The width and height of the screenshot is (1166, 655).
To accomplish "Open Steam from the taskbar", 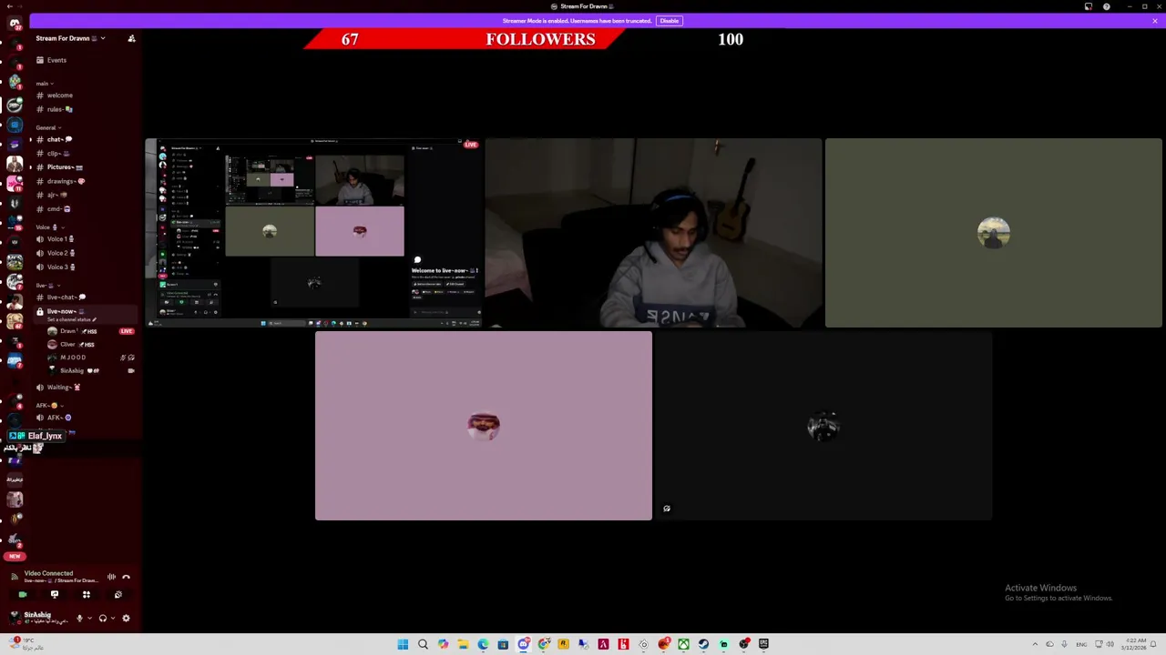I will pos(703,644).
